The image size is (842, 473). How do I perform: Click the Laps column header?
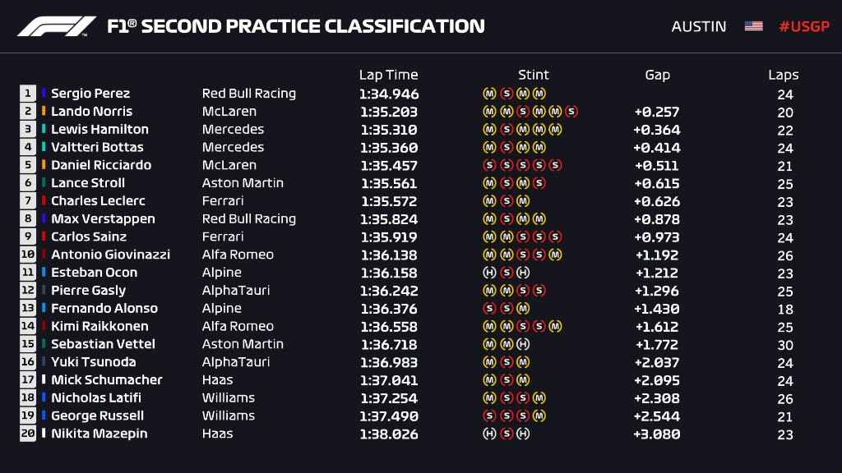[x=783, y=75]
